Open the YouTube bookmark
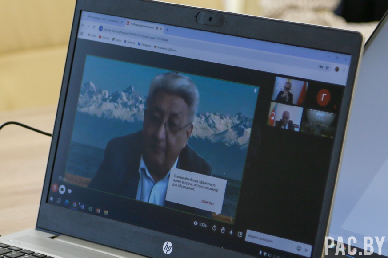Image resolution: width=388 pixels, height=258 pixels. (104, 38)
